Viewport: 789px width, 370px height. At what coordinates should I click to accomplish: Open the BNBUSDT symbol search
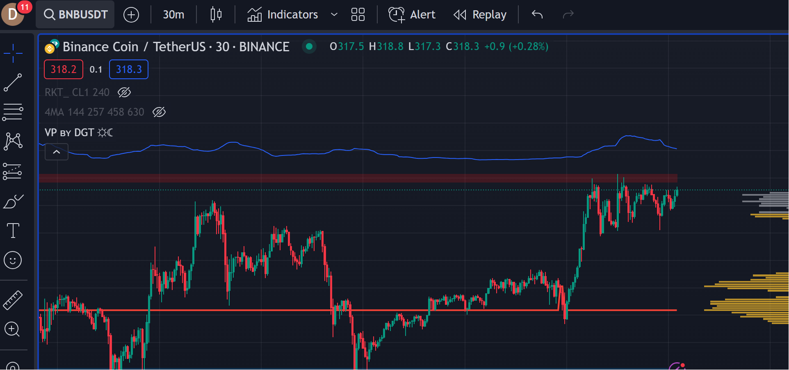coord(75,15)
